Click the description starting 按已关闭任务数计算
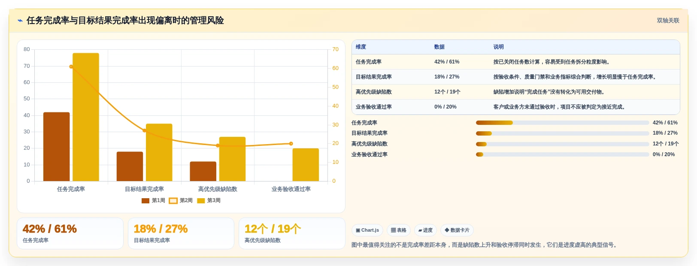The width and height of the screenshot is (697, 266). [552, 62]
